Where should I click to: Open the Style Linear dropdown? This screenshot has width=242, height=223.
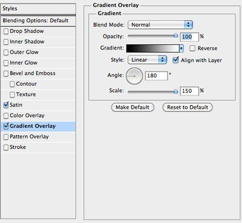click(147, 60)
